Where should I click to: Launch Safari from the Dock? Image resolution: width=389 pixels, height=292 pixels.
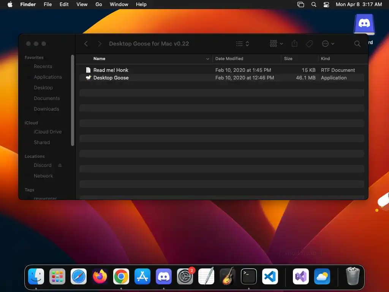pos(79,276)
